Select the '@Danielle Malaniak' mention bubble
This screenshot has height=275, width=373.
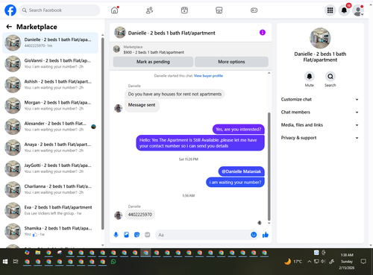click(x=241, y=171)
